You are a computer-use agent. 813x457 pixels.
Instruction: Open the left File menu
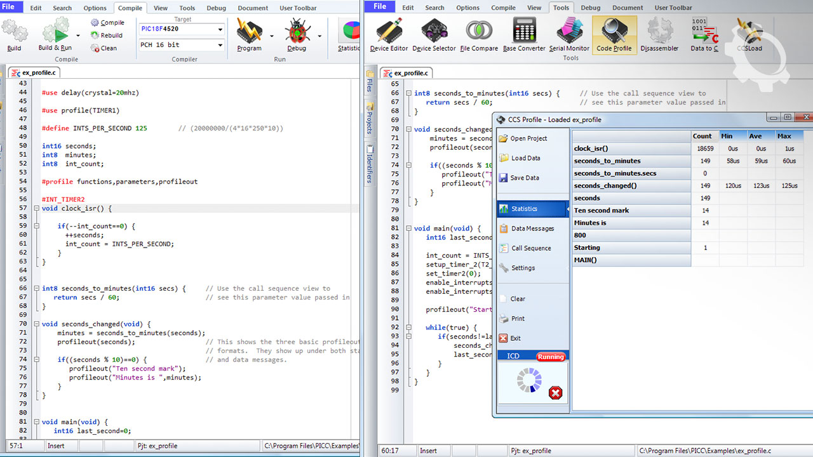pos(11,8)
